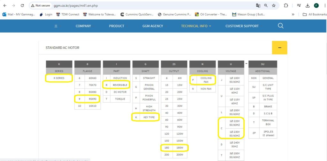
Task: Reload the current page
Action: (x=22, y=5)
